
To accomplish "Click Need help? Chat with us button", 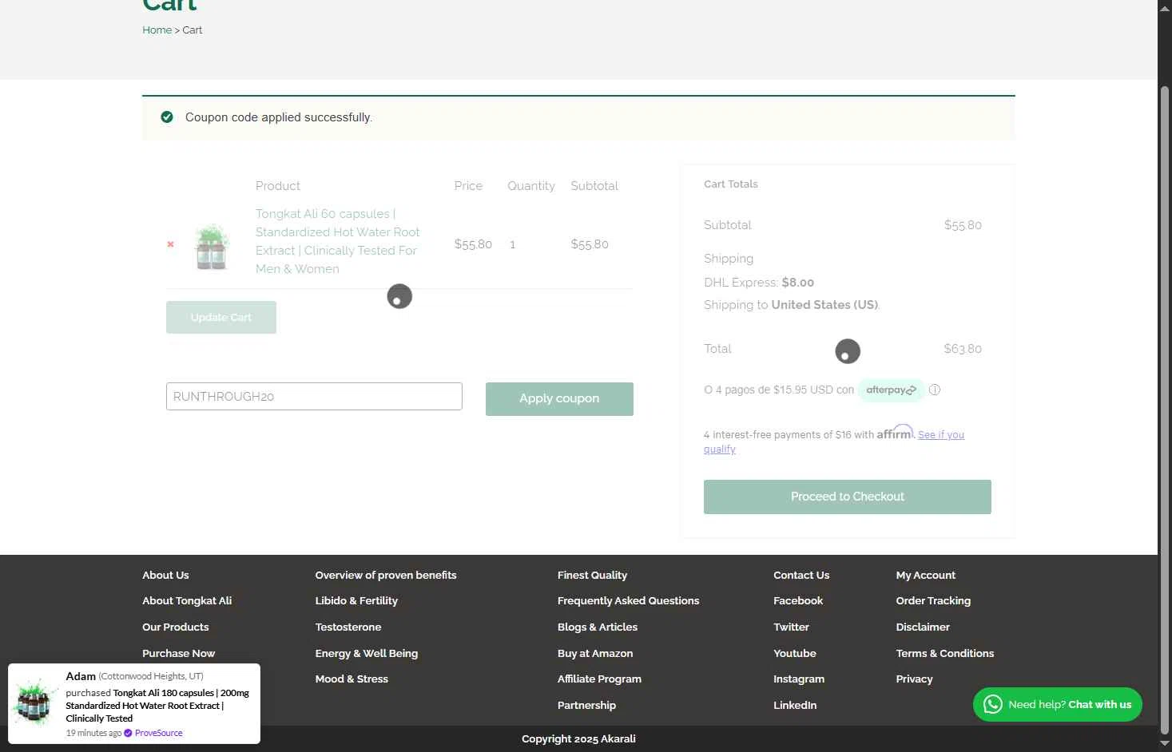I will coord(1058,704).
